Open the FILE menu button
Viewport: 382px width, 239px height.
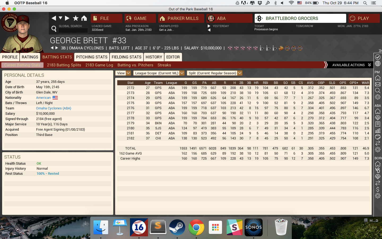106,18
